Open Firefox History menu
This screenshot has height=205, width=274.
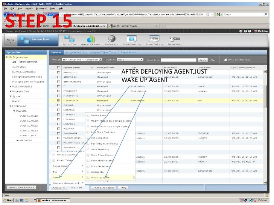[x=29, y=8]
